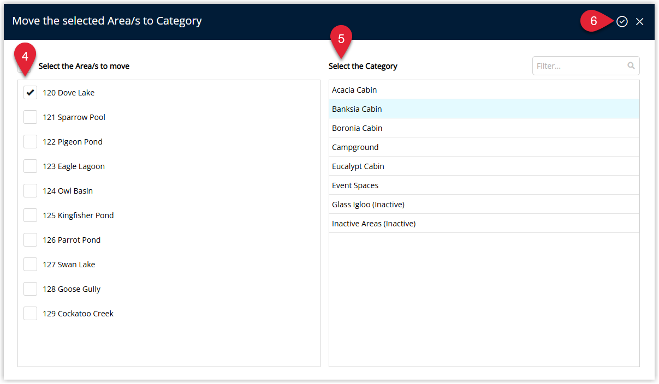659x384 pixels.
Task: Click the 123 Eagle Lagoon label
Action: [x=74, y=166]
